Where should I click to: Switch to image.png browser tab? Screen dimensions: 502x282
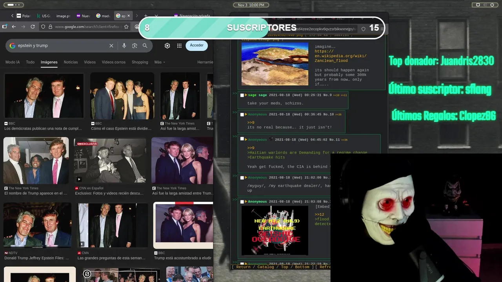click(x=63, y=16)
